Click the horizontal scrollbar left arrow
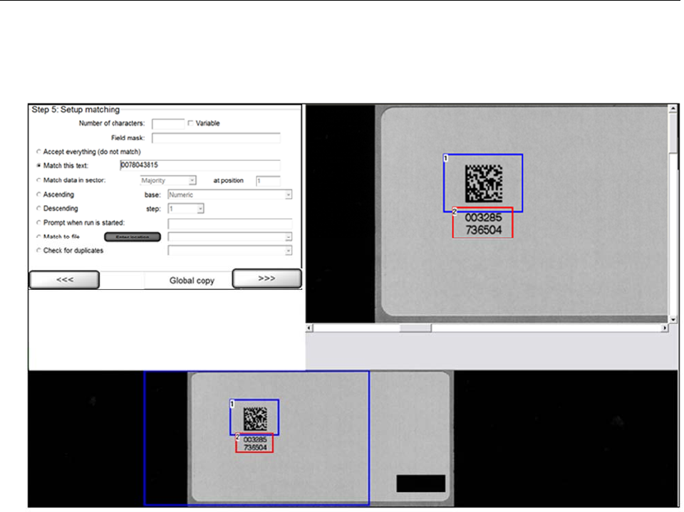 tap(309, 328)
